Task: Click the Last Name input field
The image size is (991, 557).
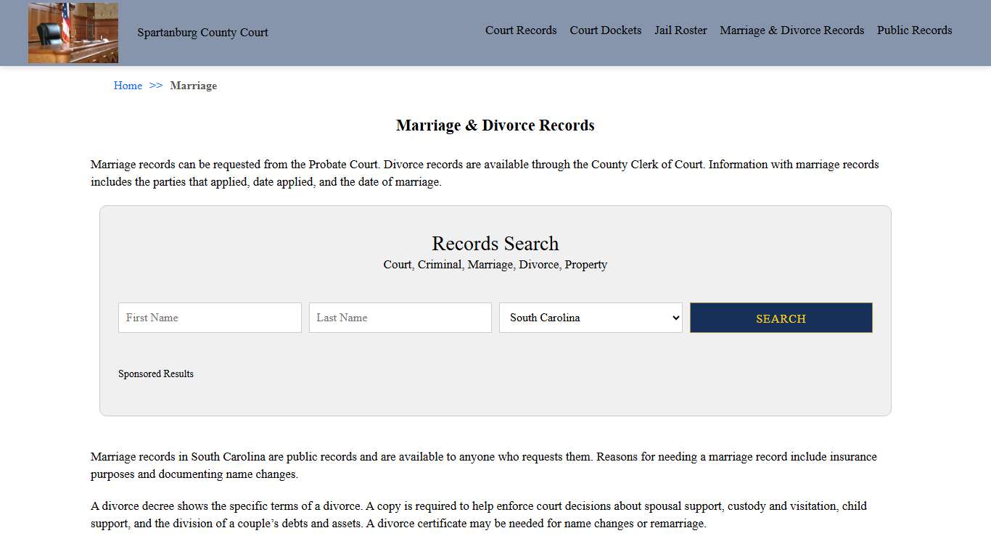Action: pyautogui.click(x=400, y=318)
